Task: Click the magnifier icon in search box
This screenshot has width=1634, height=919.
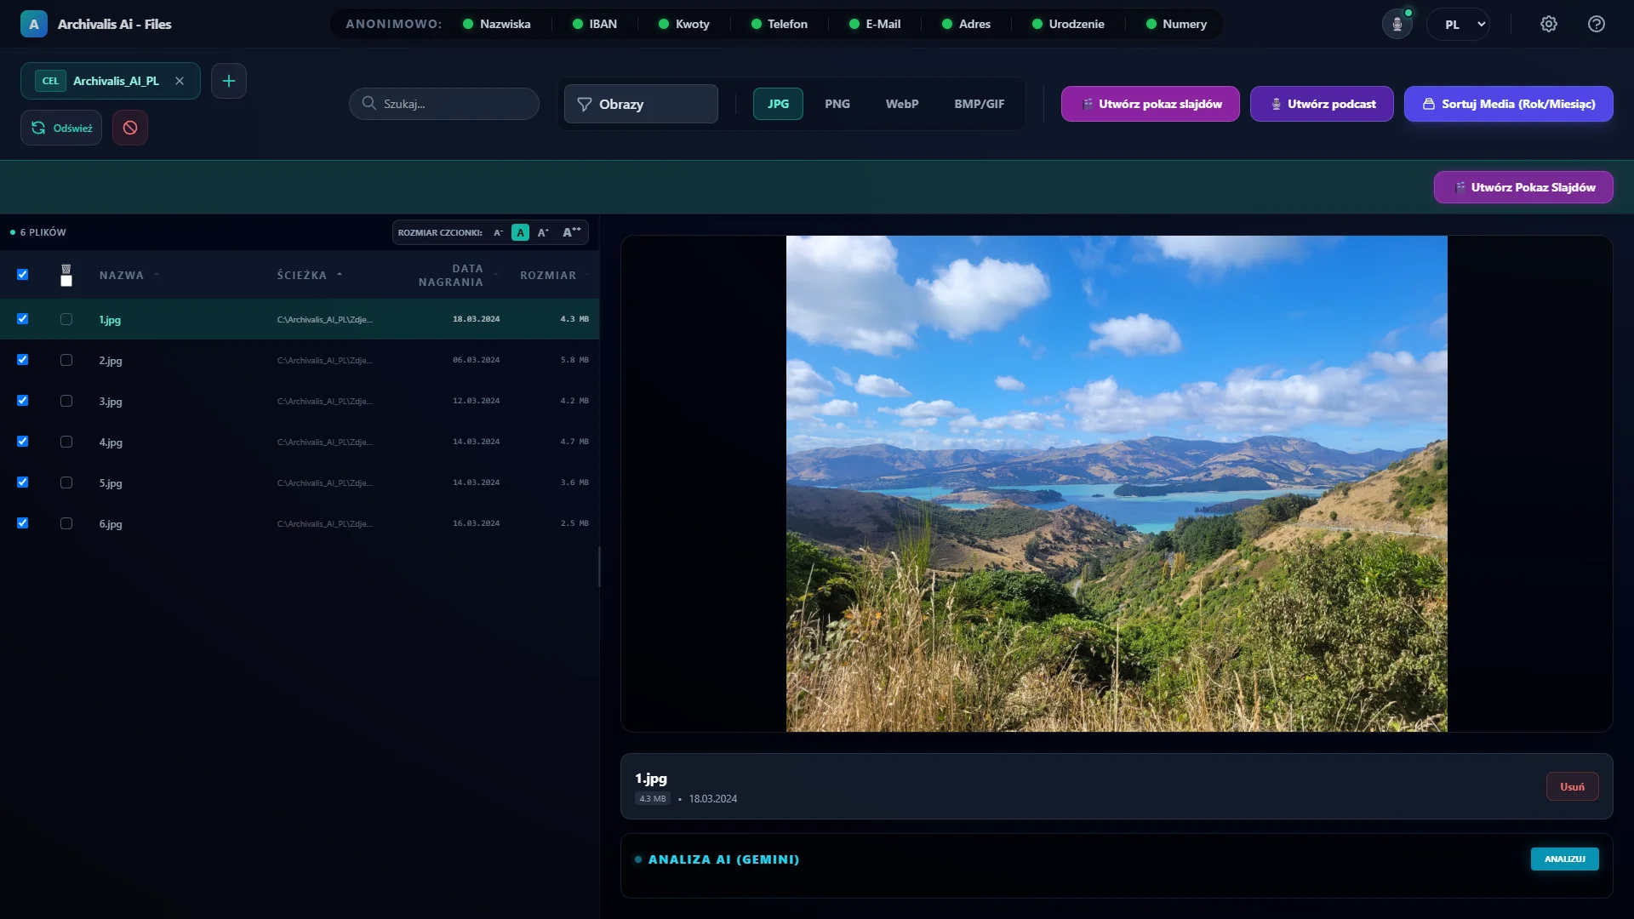Action: [369, 103]
